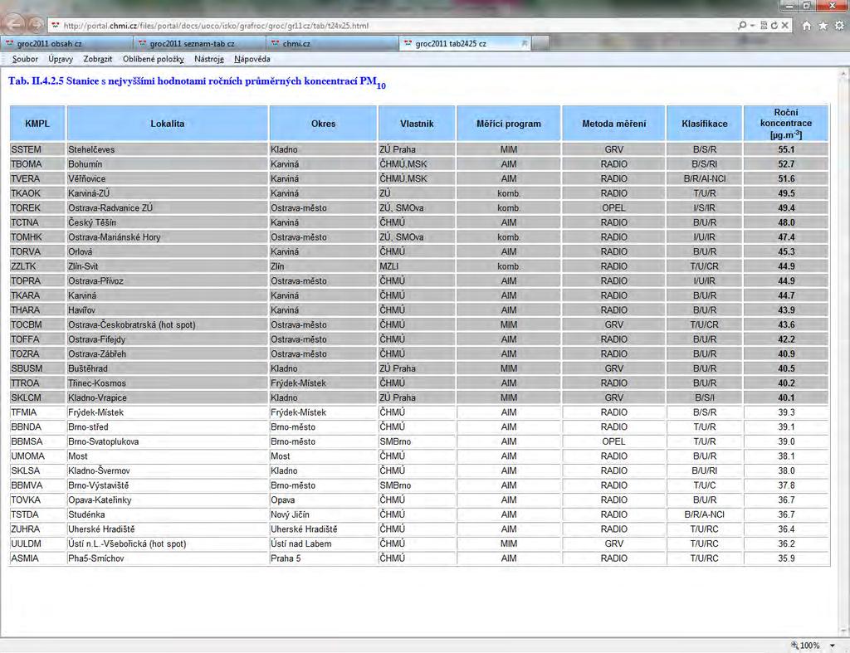The image size is (850, 653).
Task: Open the Zobrazit menu
Action: [x=98, y=59]
